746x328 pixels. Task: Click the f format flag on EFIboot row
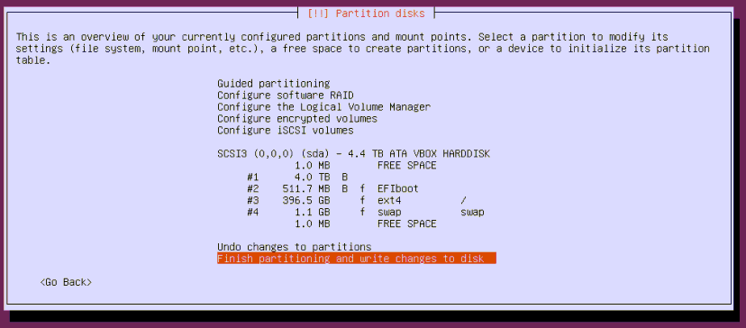pos(362,188)
